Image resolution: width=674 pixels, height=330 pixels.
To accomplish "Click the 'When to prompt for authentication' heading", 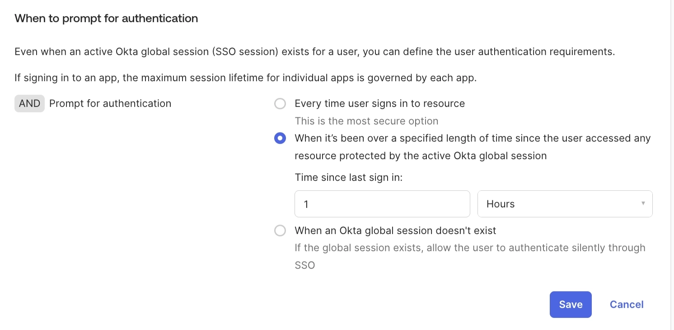I will (x=106, y=18).
